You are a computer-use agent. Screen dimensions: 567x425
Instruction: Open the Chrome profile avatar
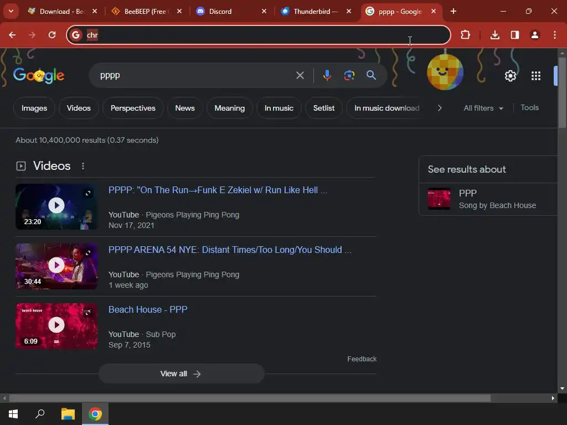[x=534, y=35]
